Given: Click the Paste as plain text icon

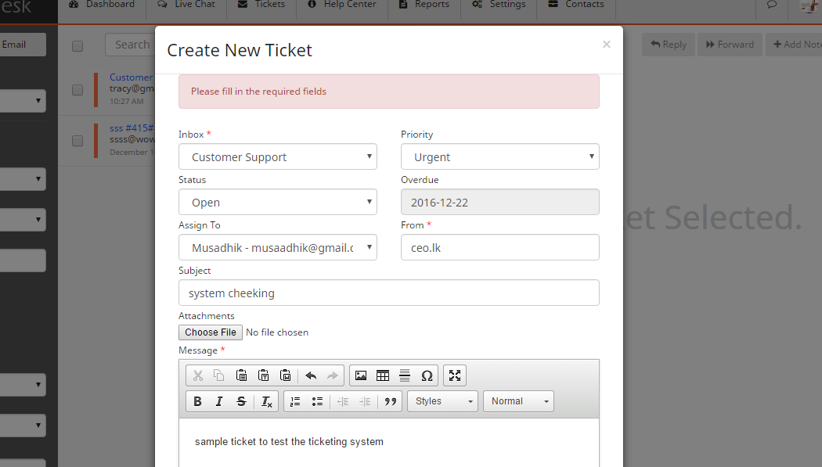Looking at the screenshot, I should [x=263, y=375].
